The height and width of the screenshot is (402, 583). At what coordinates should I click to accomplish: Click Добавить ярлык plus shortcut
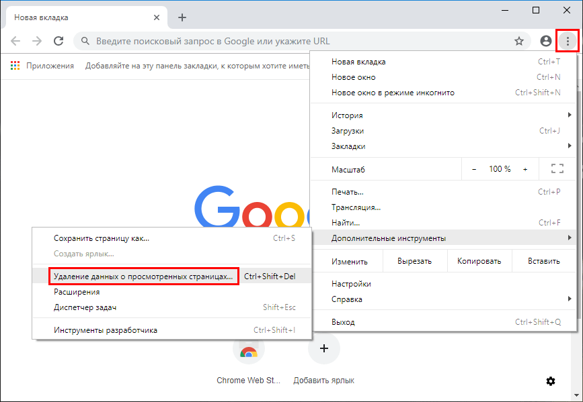[324, 348]
